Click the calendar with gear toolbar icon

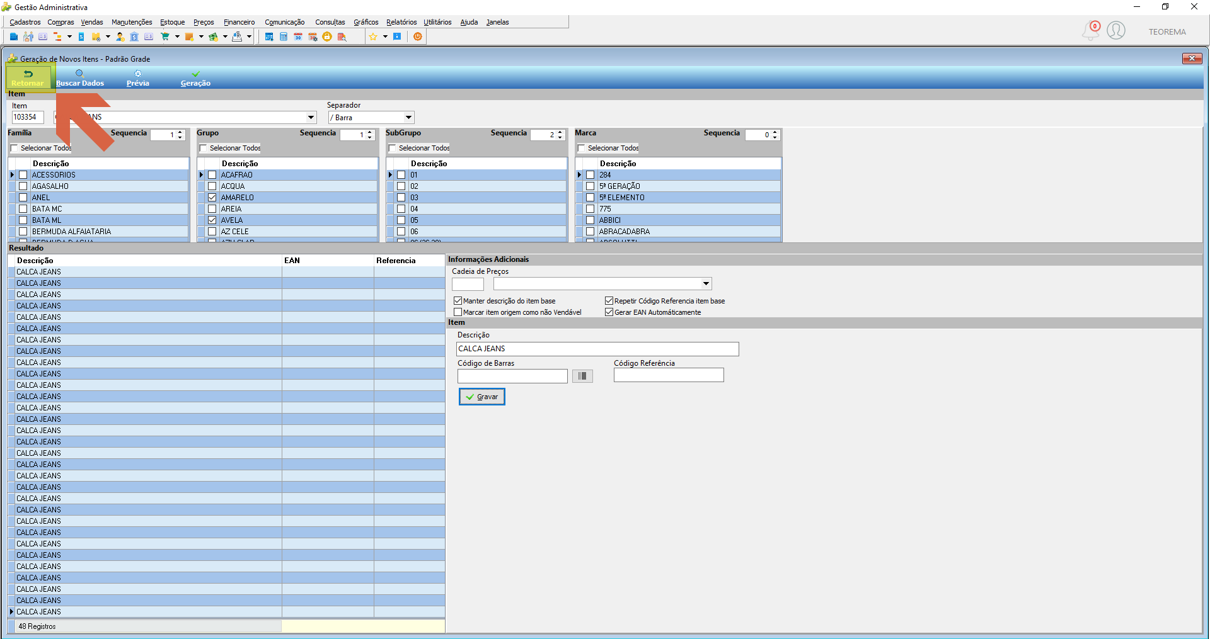point(313,37)
